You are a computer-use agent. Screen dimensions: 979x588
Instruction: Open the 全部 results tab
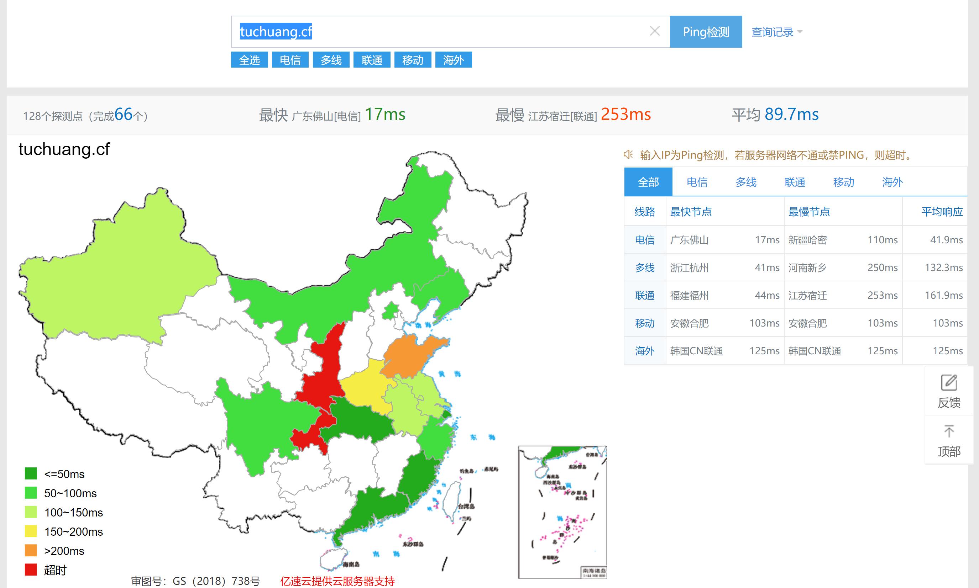pyautogui.click(x=648, y=182)
